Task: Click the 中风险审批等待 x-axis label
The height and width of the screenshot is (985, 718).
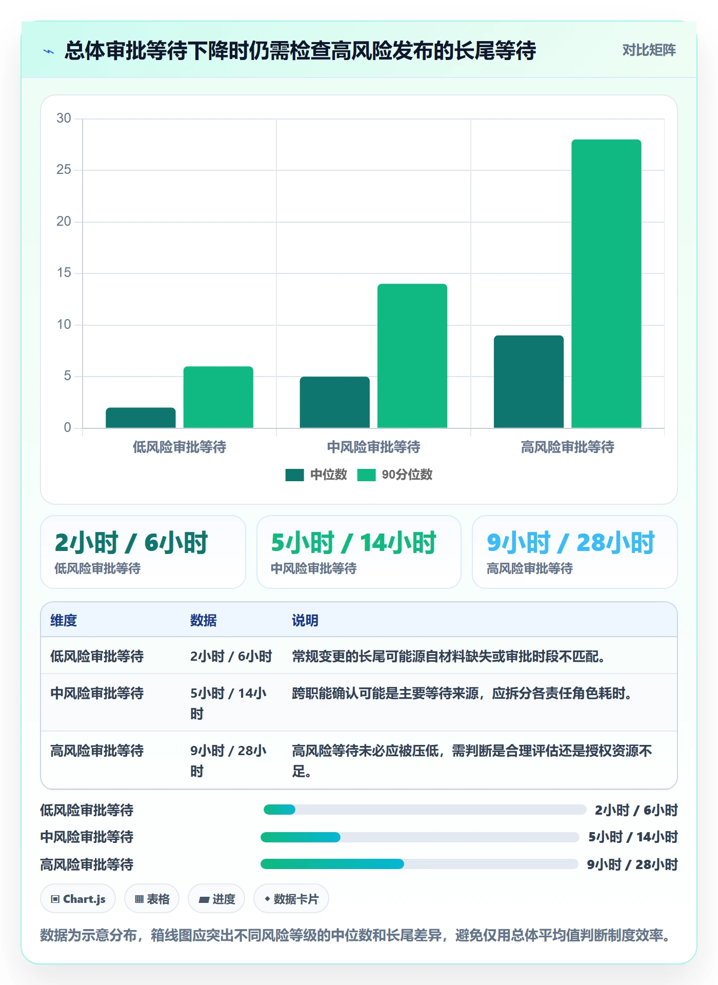Action: coord(373,447)
